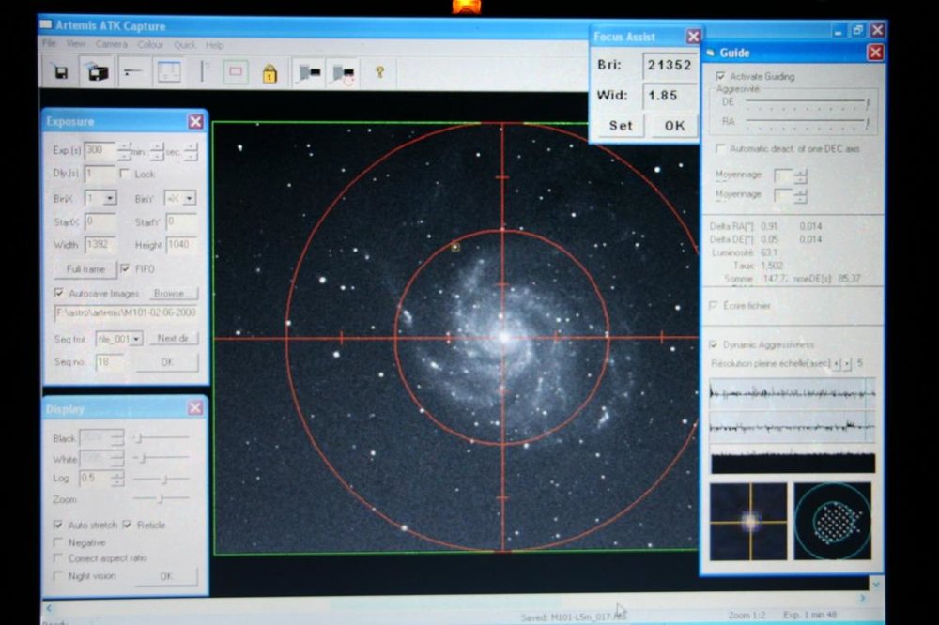Click the Exp (s) exposure input field

coord(100,151)
